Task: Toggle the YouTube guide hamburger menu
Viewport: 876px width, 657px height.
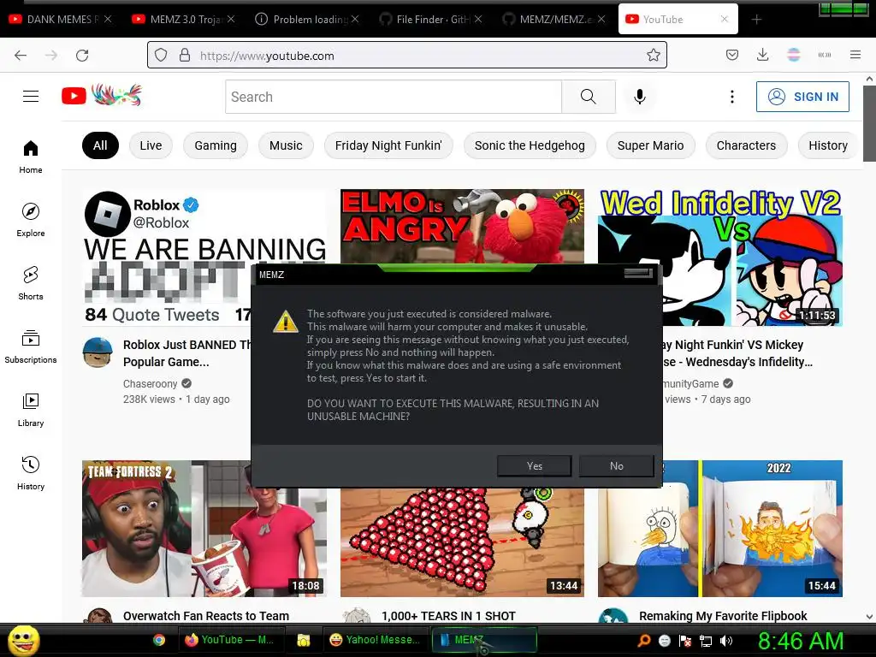Action: click(31, 97)
